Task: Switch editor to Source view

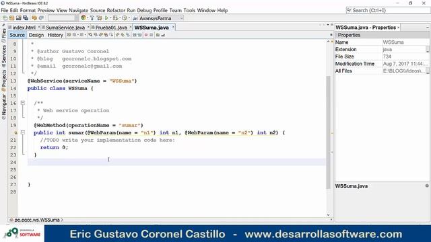Action: 17,35
